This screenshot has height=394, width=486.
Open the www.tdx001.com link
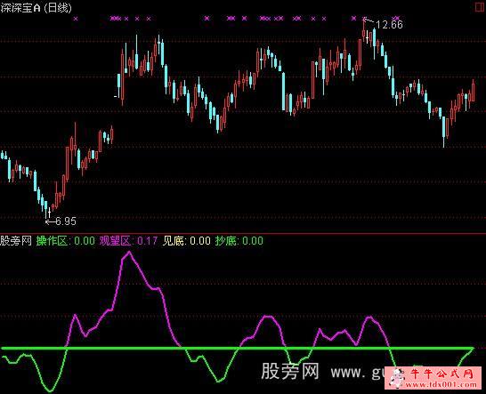click(x=441, y=384)
